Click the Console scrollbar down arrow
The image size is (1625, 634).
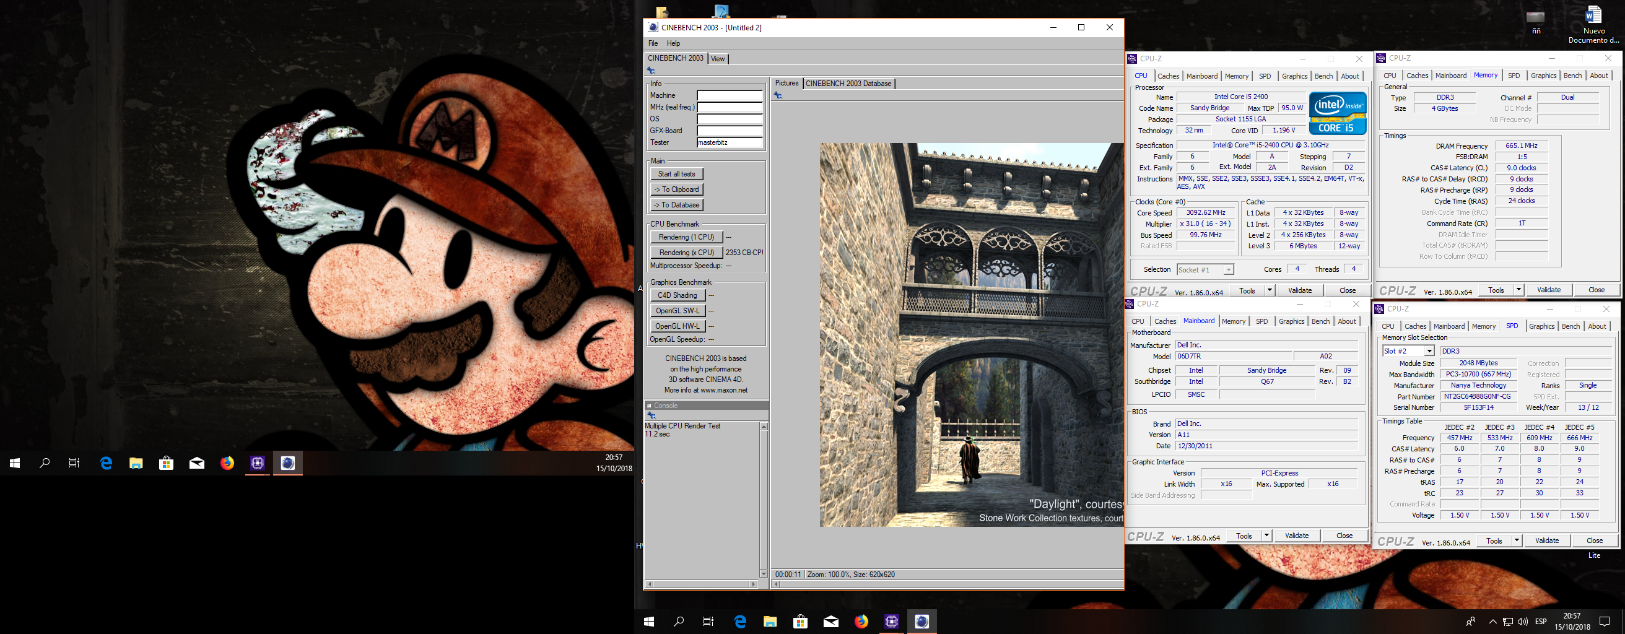pos(764,574)
